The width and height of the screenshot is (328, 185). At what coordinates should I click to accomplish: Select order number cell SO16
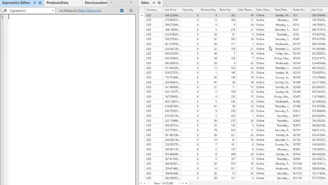coord(301,25)
